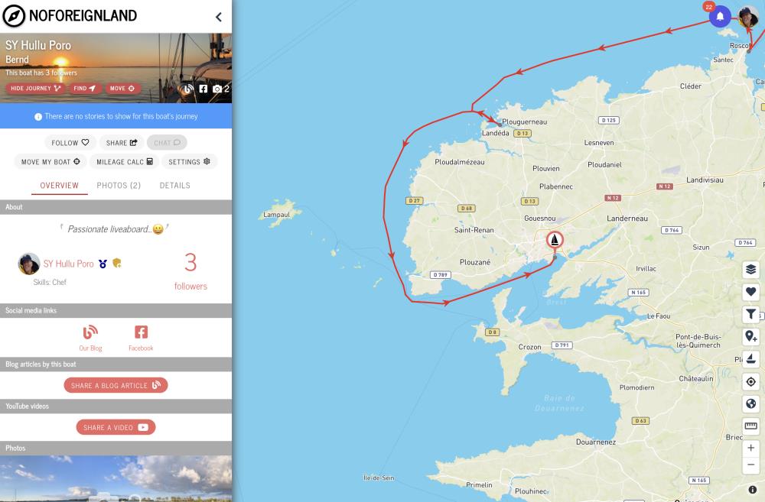The width and height of the screenshot is (765, 502).
Task: Switch to the DETAILS tab
Action: 174,185
